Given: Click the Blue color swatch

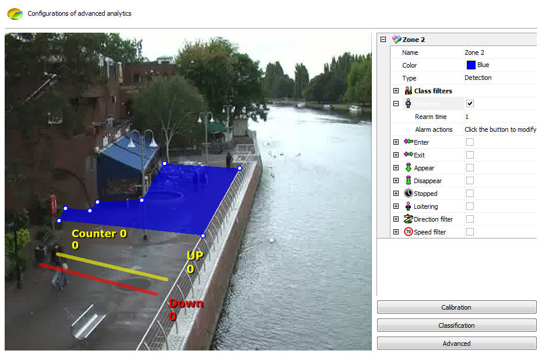Looking at the screenshot, I should pos(470,65).
